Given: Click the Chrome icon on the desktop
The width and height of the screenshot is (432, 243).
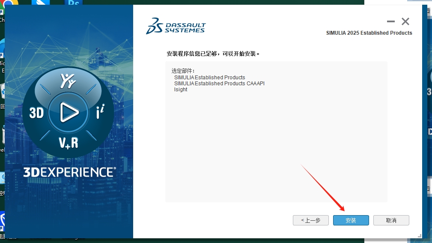Looking at the screenshot, I should 10,4.
